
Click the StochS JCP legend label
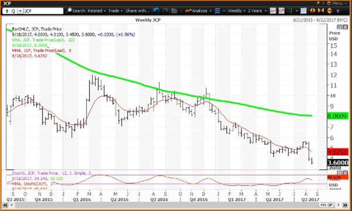[x=52, y=173]
